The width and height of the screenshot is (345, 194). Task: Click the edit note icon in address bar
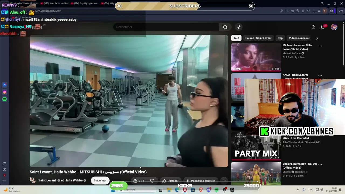(287, 11)
